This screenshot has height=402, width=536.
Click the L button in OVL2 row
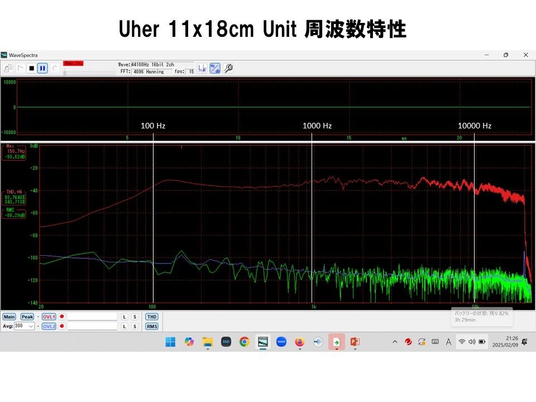point(125,327)
